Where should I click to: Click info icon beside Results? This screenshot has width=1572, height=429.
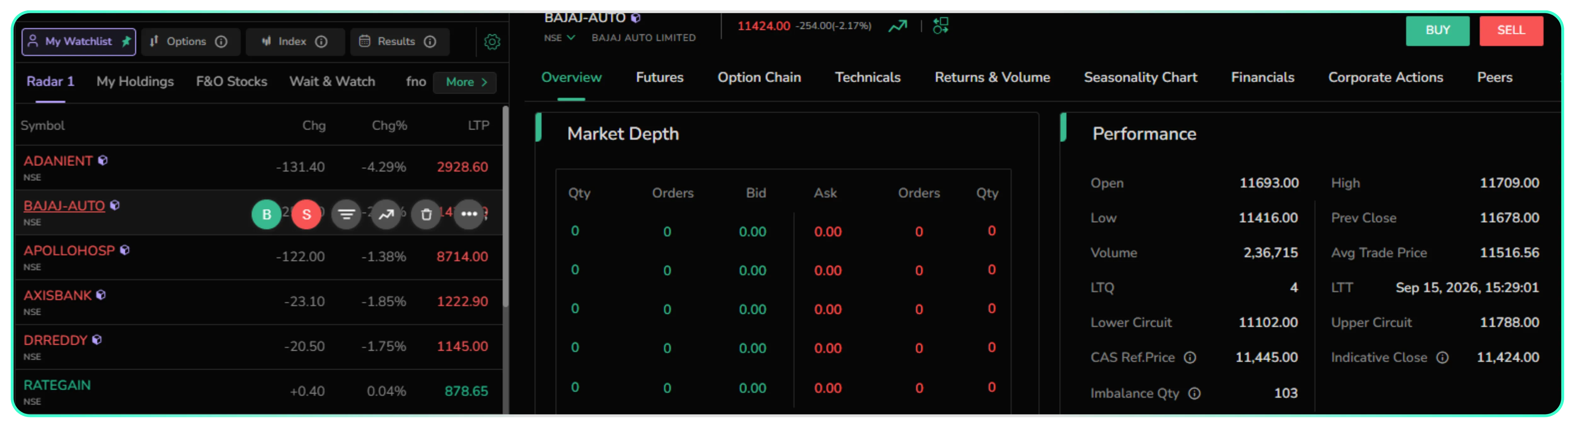pos(430,42)
